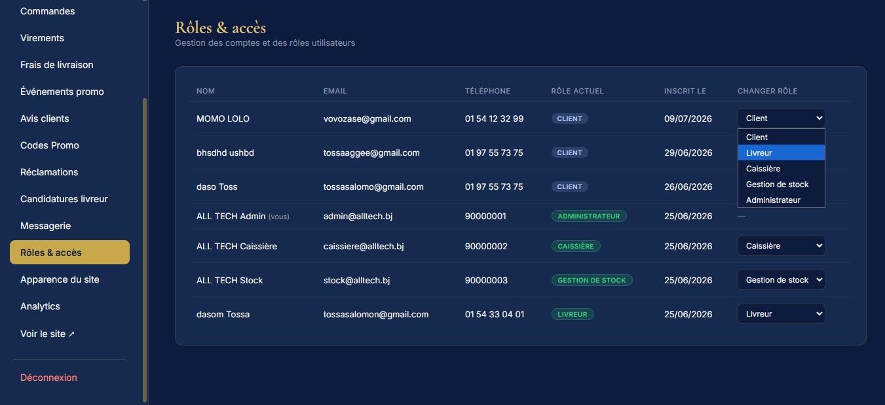The image size is (885, 405).
Task: Click phone number 90000002
Action: [x=486, y=246]
